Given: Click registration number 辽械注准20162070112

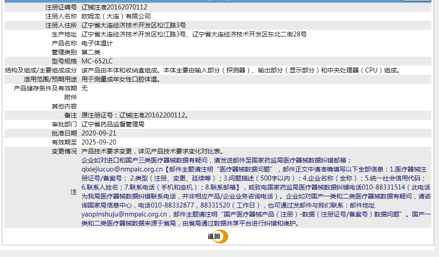Looking at the screenshot, I should [x=114, y=7].
